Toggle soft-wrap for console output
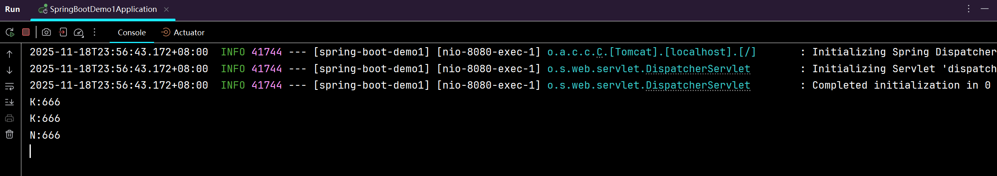The height and width of the screenshot is (176, 997). (x=9, y=86)
